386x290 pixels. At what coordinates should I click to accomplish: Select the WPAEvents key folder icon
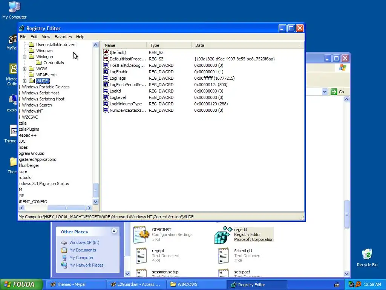click(x=31, y=75)
